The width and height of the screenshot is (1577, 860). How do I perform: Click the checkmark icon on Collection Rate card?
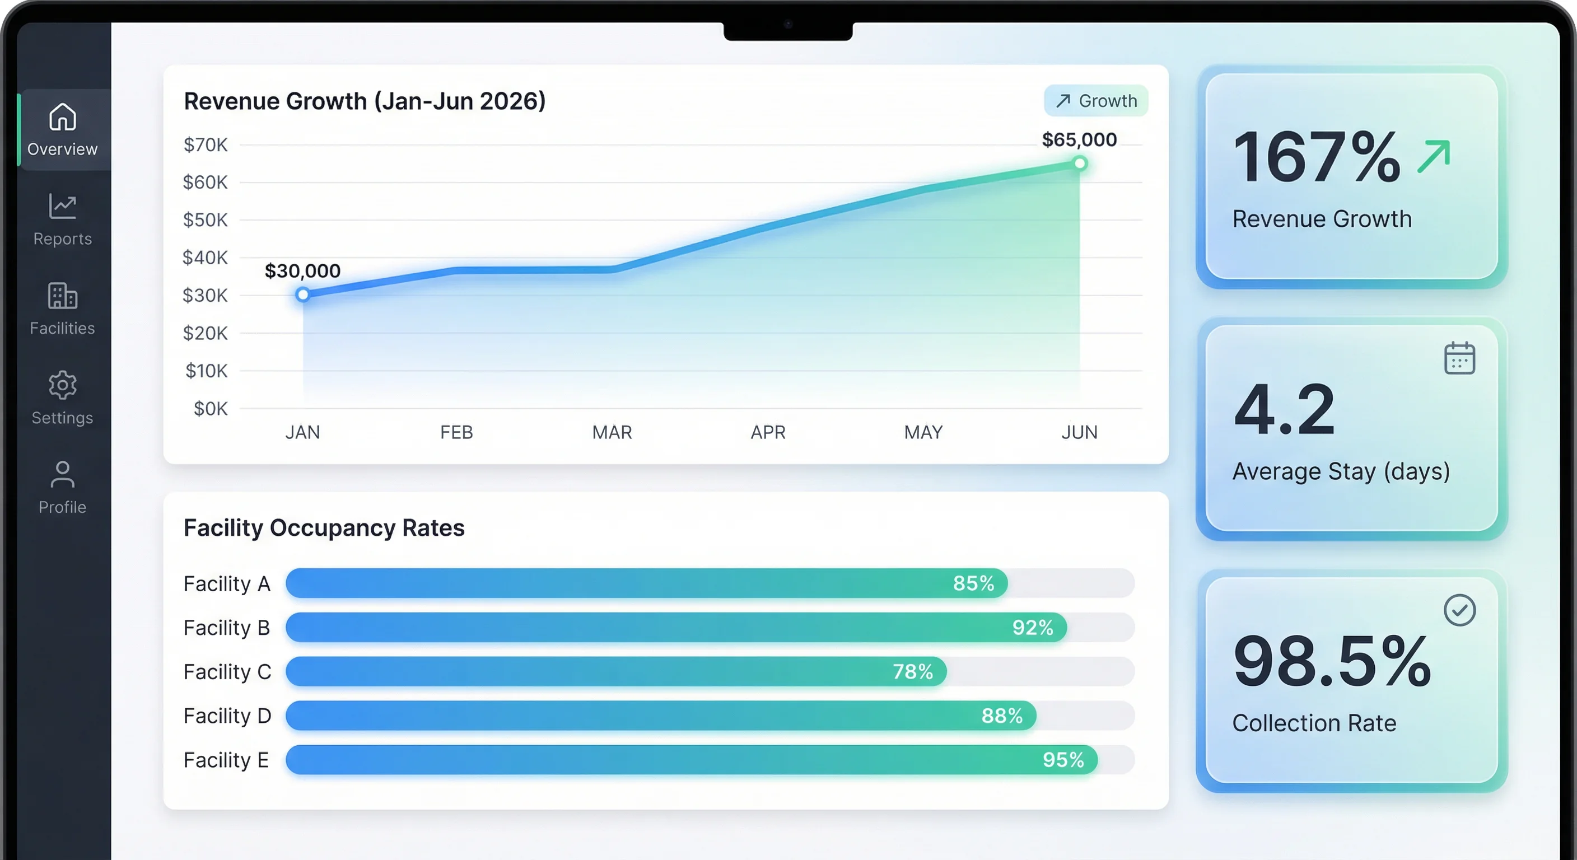pos(1459,610)
